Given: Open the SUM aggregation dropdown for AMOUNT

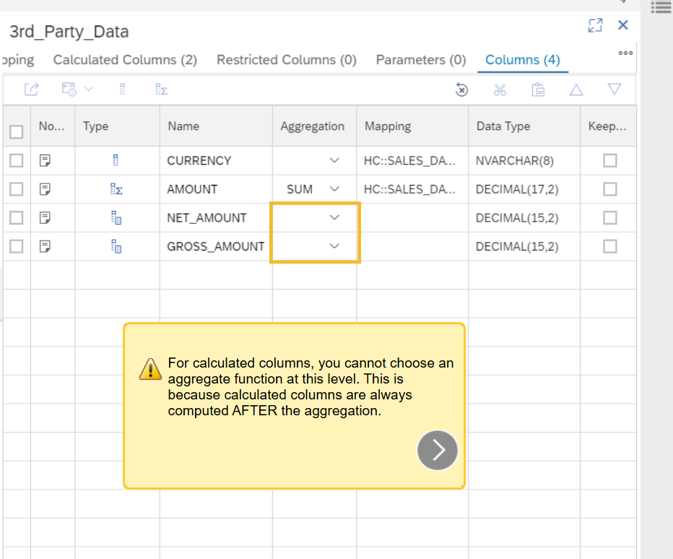Looking at the screenshot, I should (334, 189).
